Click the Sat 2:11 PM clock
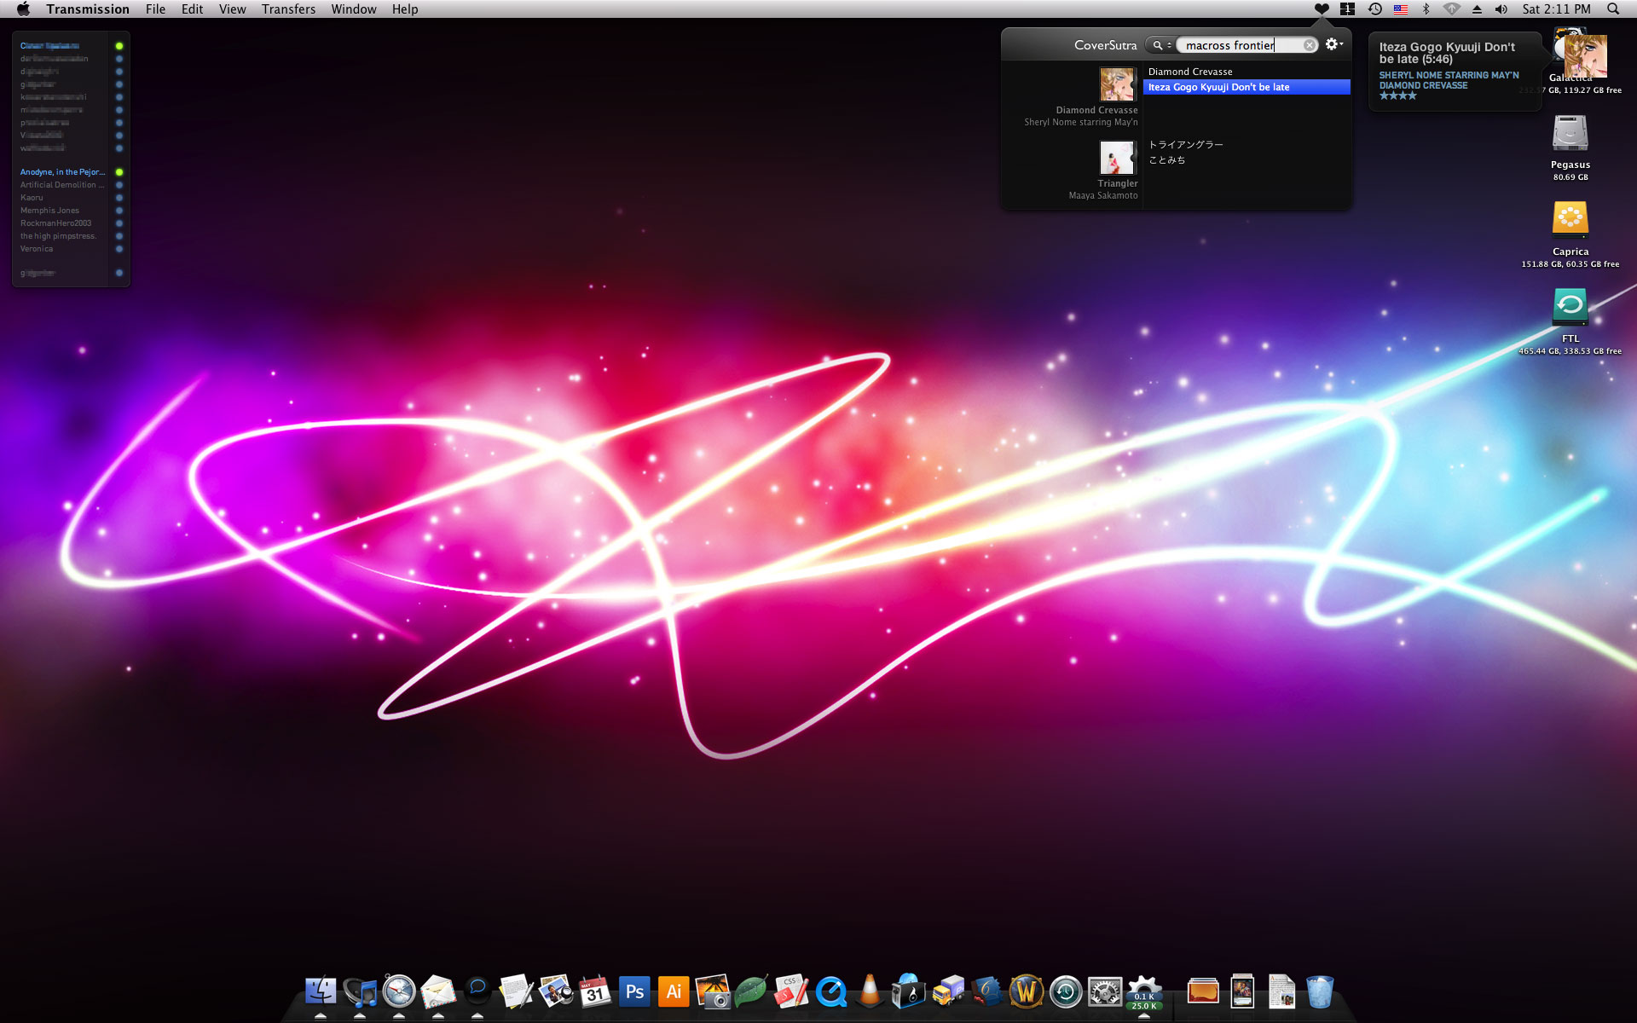The image size is (1637, 1023). pos(1557,9)
